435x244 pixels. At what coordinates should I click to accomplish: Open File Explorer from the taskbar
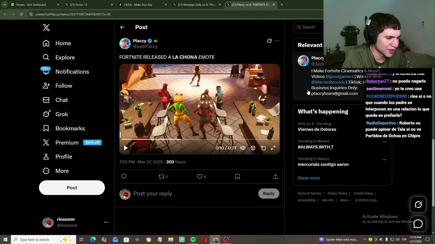171,240
